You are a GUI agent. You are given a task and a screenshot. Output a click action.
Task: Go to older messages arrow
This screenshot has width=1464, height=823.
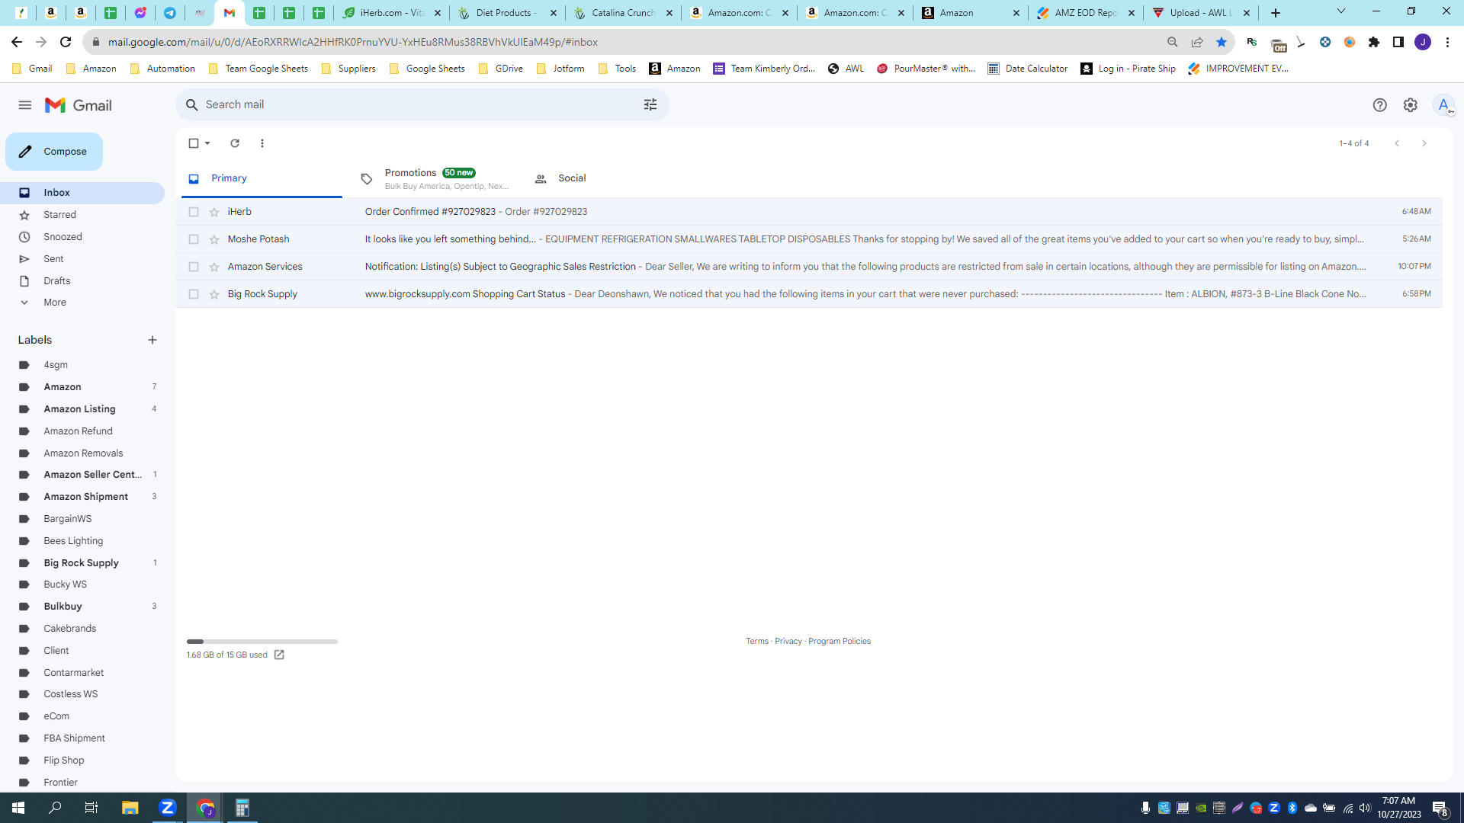(1424, 143)
